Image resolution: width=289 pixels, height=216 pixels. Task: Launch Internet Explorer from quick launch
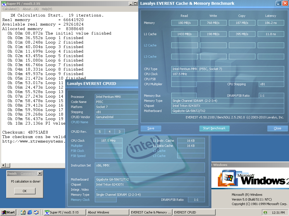[x=29, y=212]
